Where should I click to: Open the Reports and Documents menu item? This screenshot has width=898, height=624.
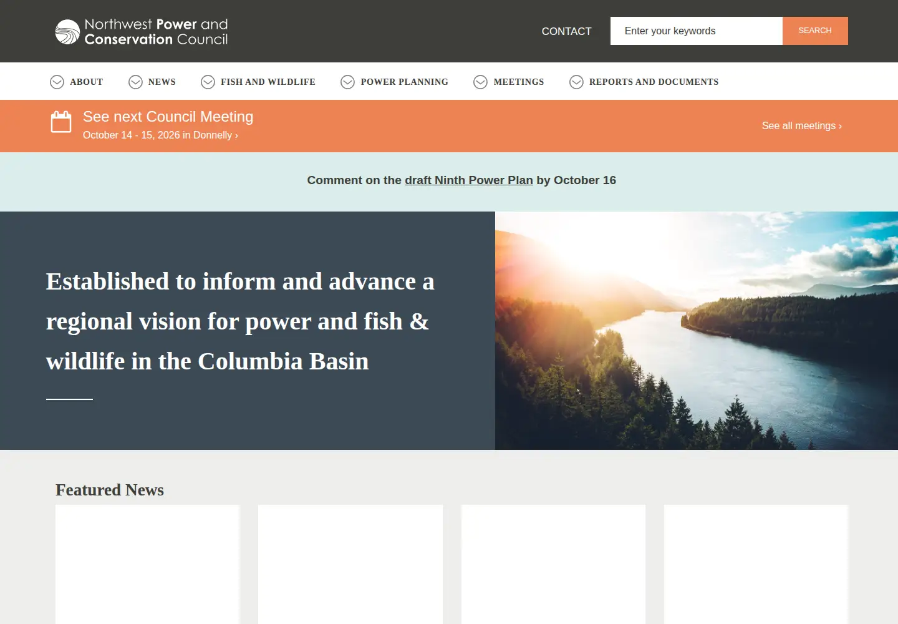[x=654, y=82]
